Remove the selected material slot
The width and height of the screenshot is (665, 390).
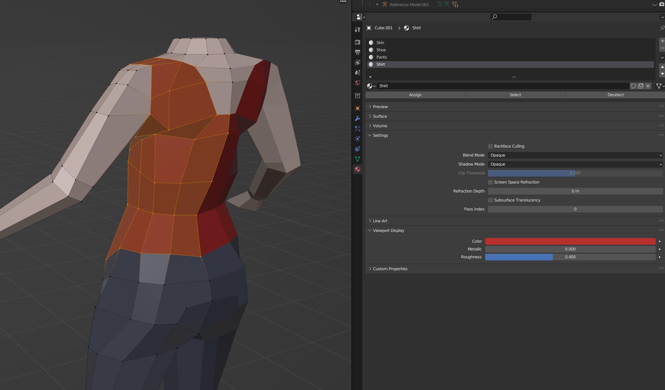(x=662, y=48)
